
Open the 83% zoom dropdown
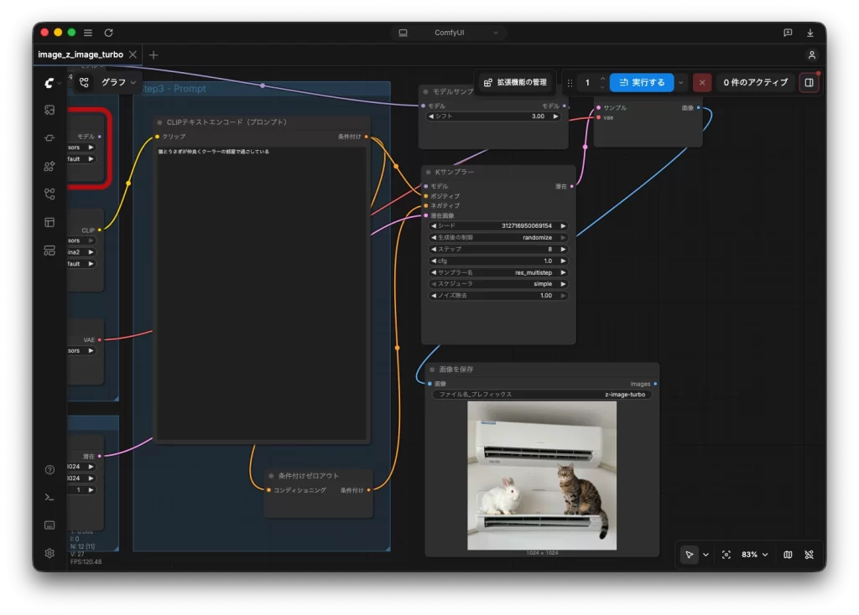755,555
